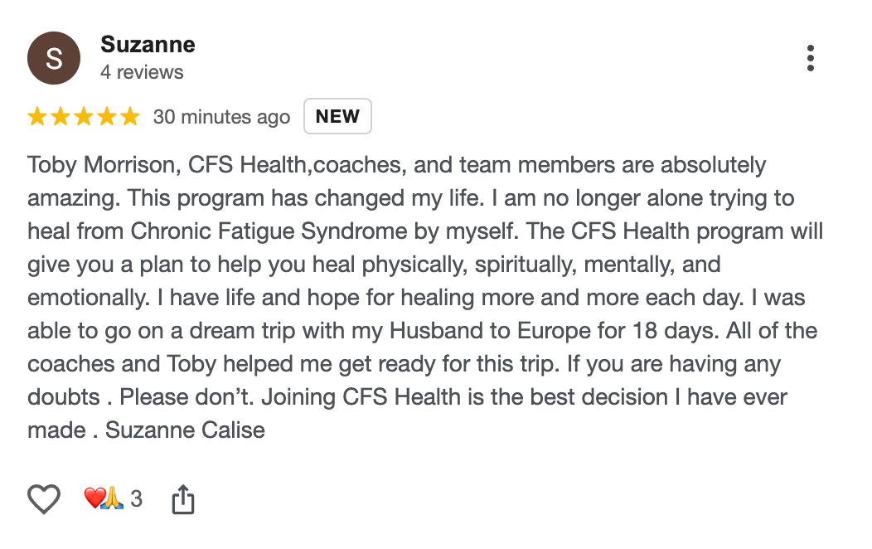872x549 pixels.
Task: Click the red heart emoji reaction
Action: (x=94, y=498)
